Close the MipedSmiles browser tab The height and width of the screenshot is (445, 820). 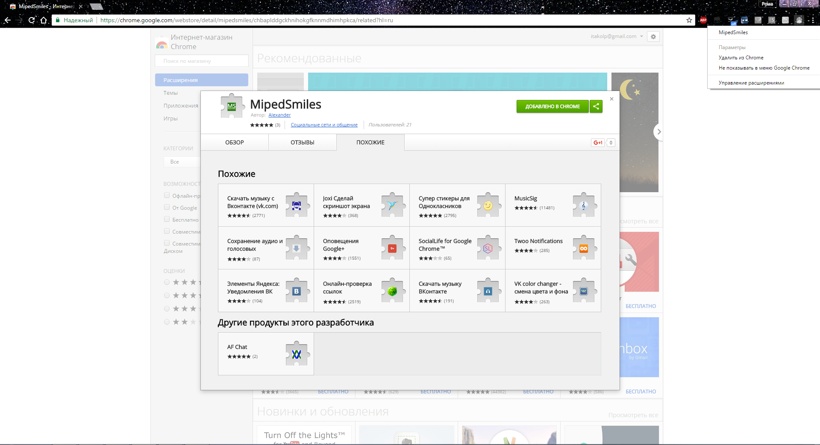coord(81,6)
